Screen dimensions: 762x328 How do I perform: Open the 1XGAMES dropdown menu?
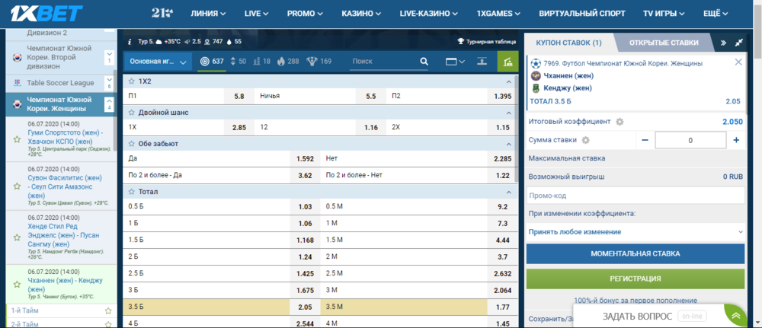[x=498, y=14]
